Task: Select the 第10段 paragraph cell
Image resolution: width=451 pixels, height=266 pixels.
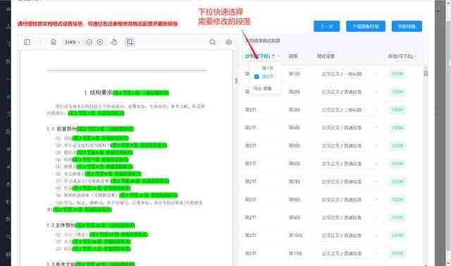Action: 295,236
